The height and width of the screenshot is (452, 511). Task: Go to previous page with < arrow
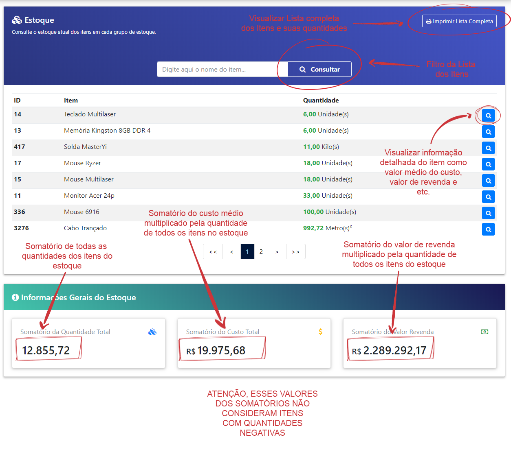[231, 252]
